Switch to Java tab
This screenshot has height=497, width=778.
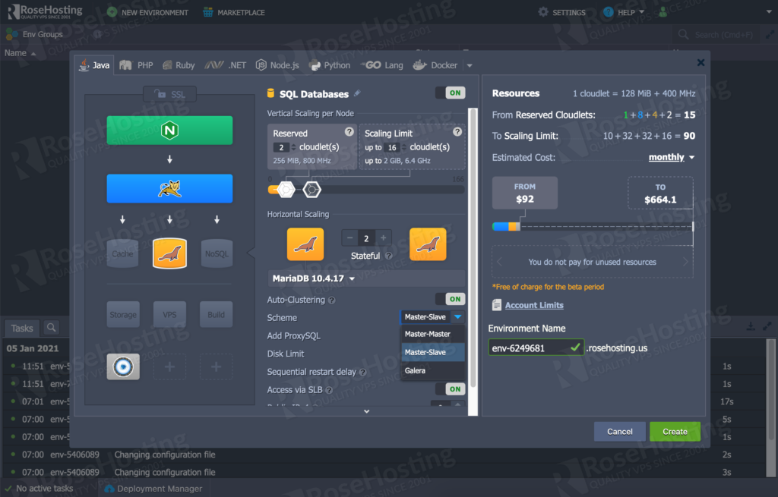click(94, 65)
